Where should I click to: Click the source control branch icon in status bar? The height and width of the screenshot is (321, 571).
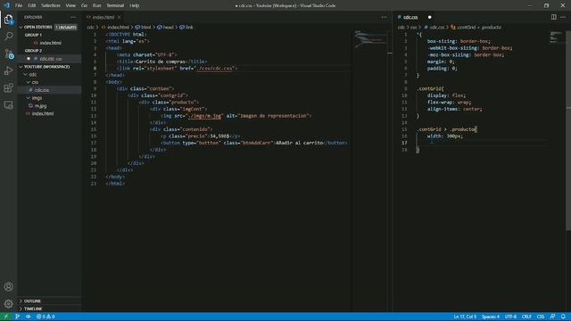(17, 317)
